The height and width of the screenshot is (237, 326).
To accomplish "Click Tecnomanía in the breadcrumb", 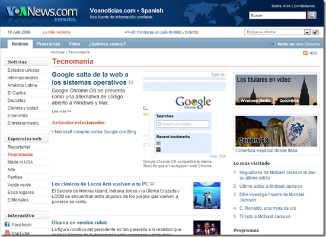I will pyautogui.click(x=79, y=52).
